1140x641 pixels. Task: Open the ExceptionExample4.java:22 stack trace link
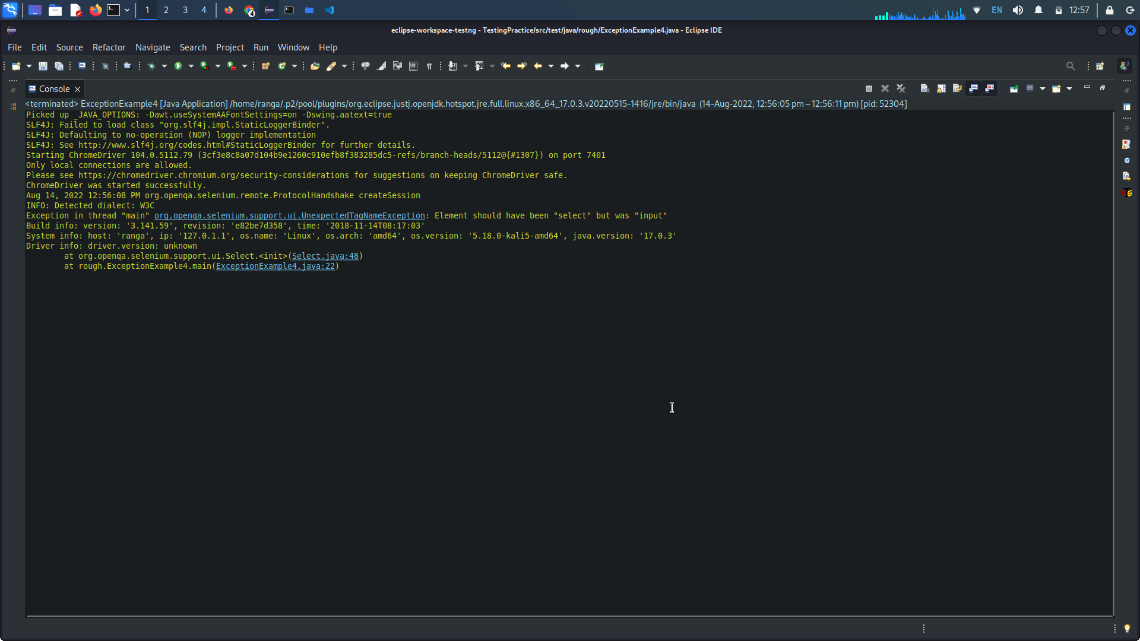(275, 266)
